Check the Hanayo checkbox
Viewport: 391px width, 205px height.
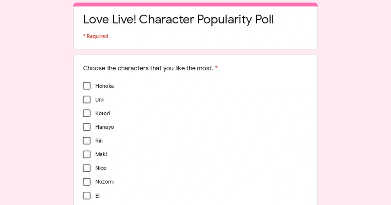86,127
